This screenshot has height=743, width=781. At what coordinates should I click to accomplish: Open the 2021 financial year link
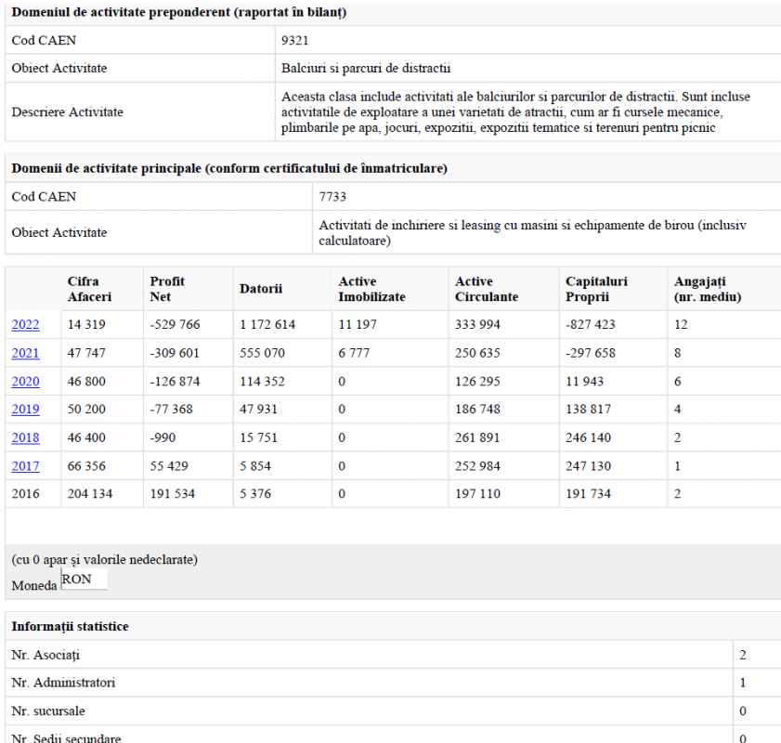pyautogui.click(x=25, y=353)
